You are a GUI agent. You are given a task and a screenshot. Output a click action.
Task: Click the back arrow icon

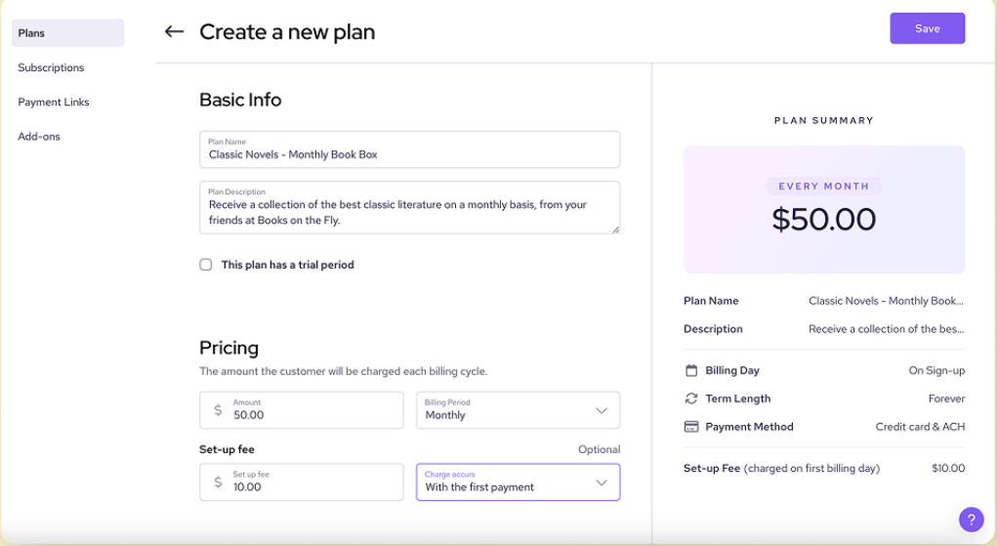tap(174, 31)
